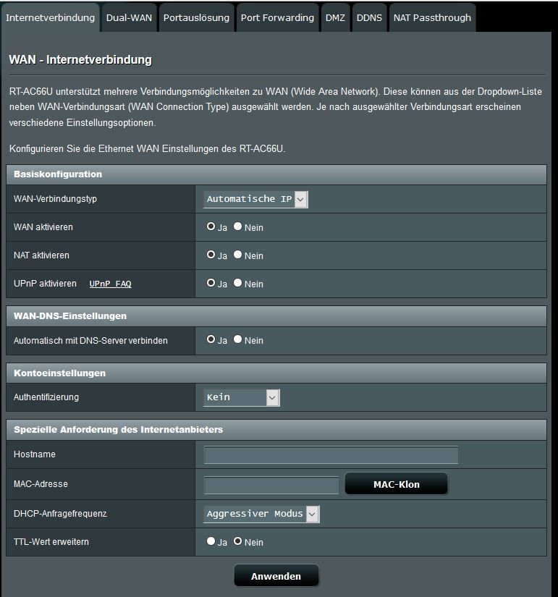This screenshot has width=558, height=597.
Task: Expand the Authentifizierung dropdown
Action: click(242, 397)
